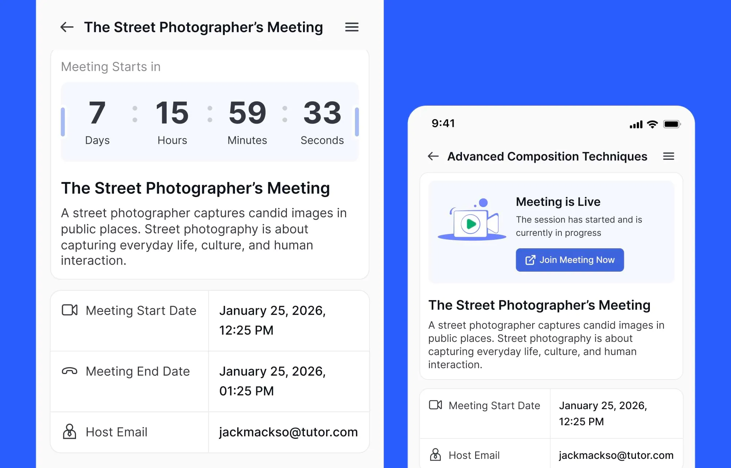The width and height of the screenshot is (731, 468).
Task: Click host person icon in left Host Email row
Action: 69,432
